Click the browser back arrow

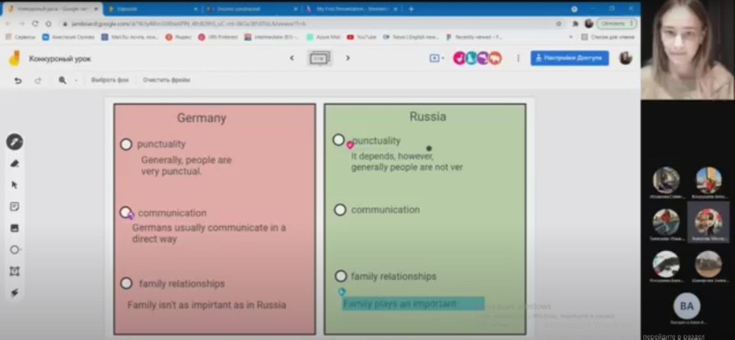7,23
